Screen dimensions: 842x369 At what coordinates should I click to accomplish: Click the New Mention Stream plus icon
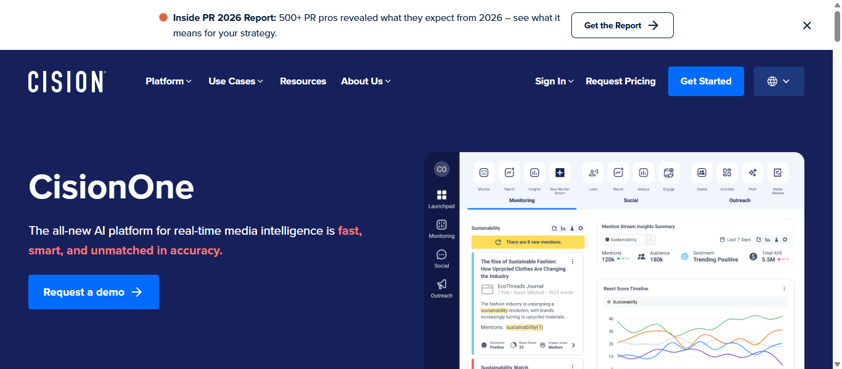tap(560, 173)
